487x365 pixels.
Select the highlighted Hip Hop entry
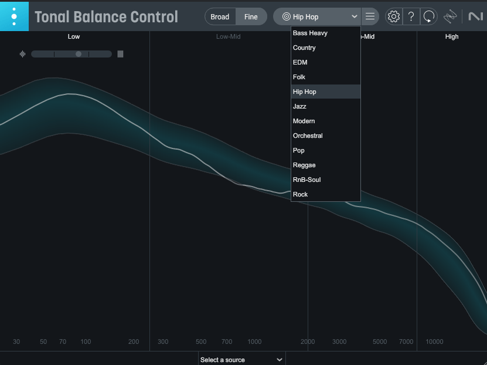click(x=325, y=92)
